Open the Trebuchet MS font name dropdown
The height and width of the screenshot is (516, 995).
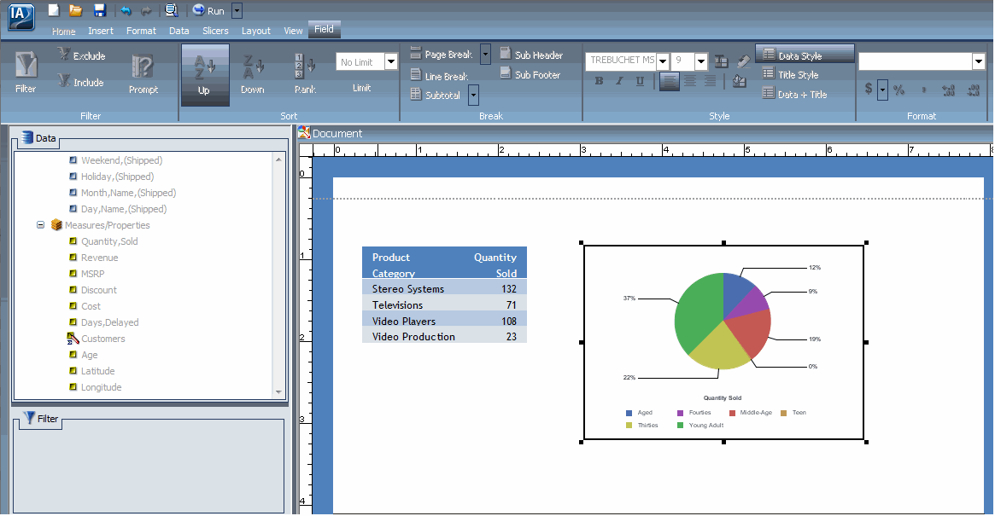point(663,61)
